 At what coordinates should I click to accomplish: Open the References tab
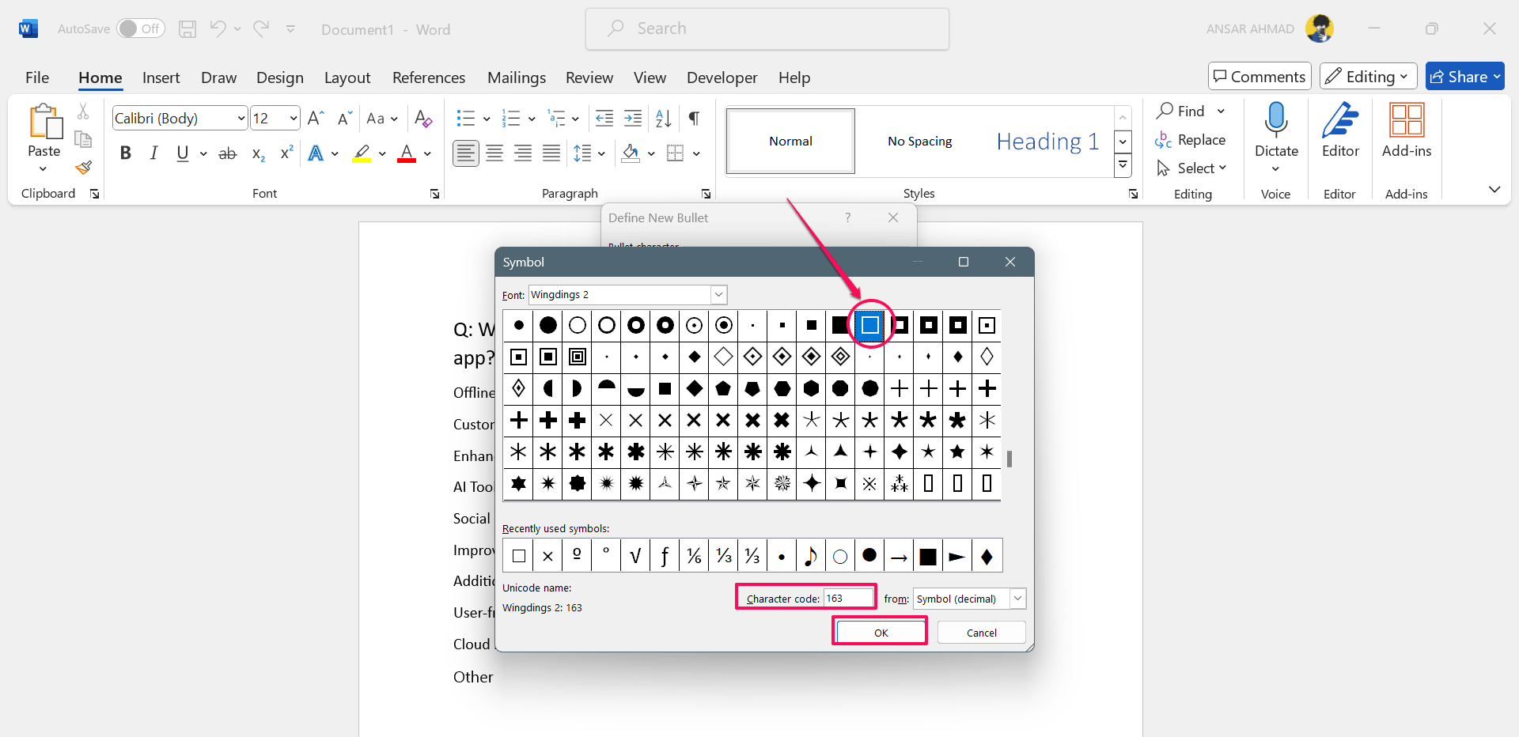[429, 77]
